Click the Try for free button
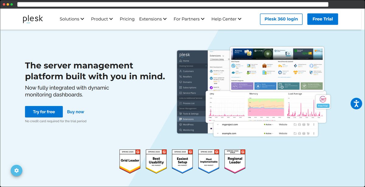The width and height of the screenshot is (365, 187). (44, 112)
